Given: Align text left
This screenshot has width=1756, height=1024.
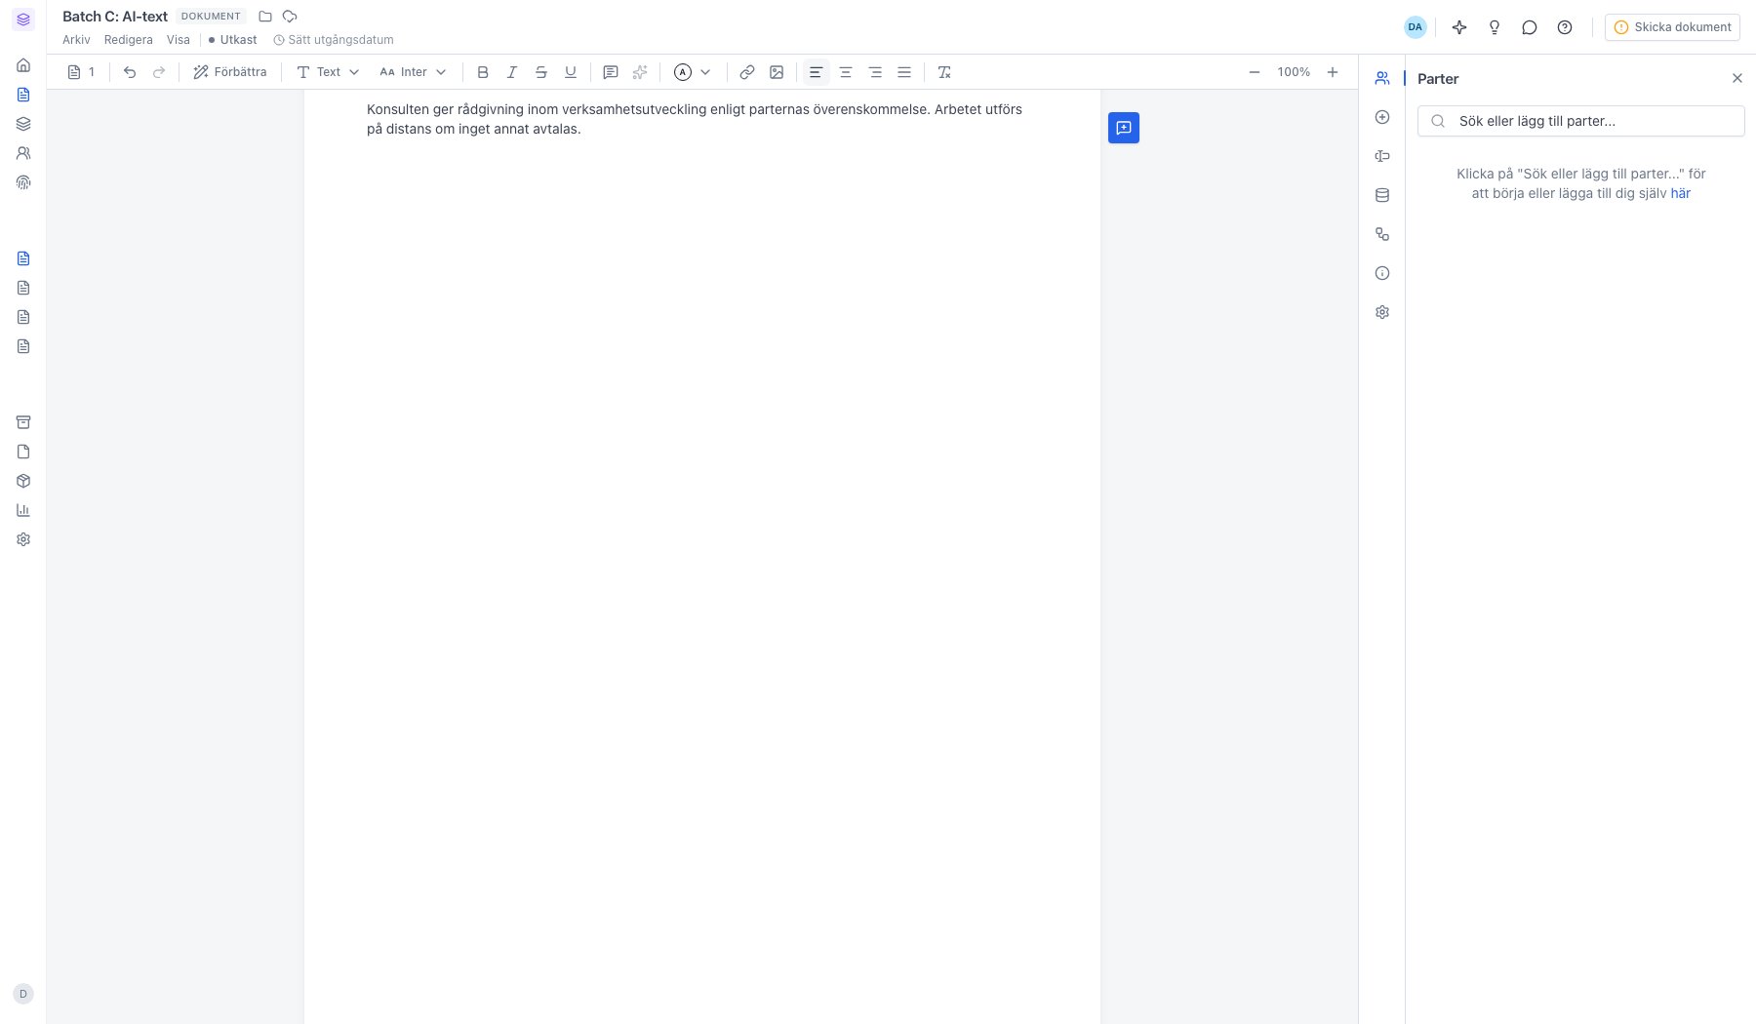Looking at the screenshot, I should point(817,72).
